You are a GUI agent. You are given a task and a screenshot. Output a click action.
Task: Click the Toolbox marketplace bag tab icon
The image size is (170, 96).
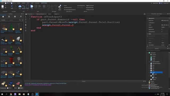(x=3, y=17)
